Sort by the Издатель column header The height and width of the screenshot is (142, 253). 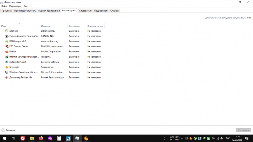pos(54,26)
